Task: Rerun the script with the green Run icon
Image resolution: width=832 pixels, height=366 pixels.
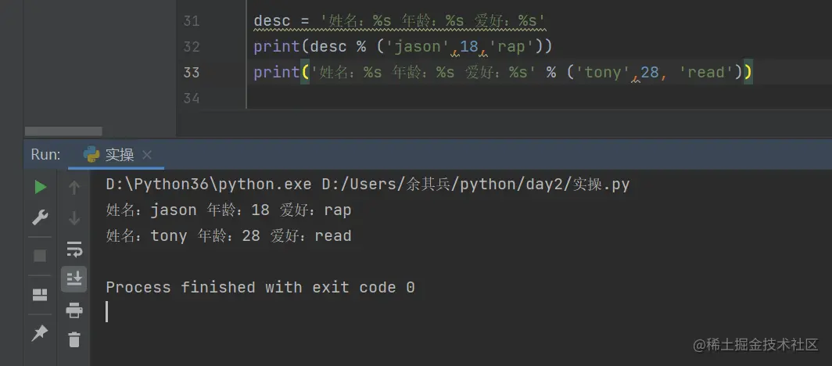Action: [41, 187]
